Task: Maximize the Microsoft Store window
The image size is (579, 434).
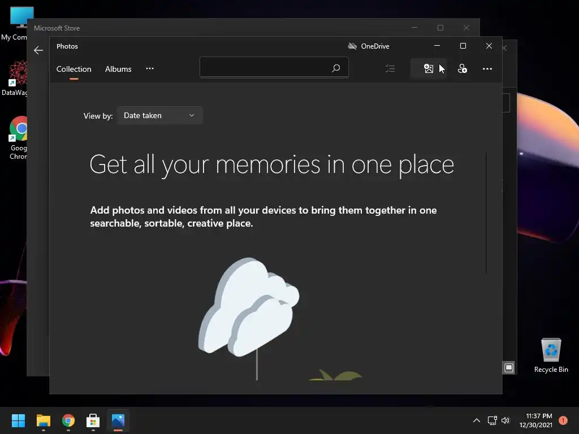Action: coord(440,28)
